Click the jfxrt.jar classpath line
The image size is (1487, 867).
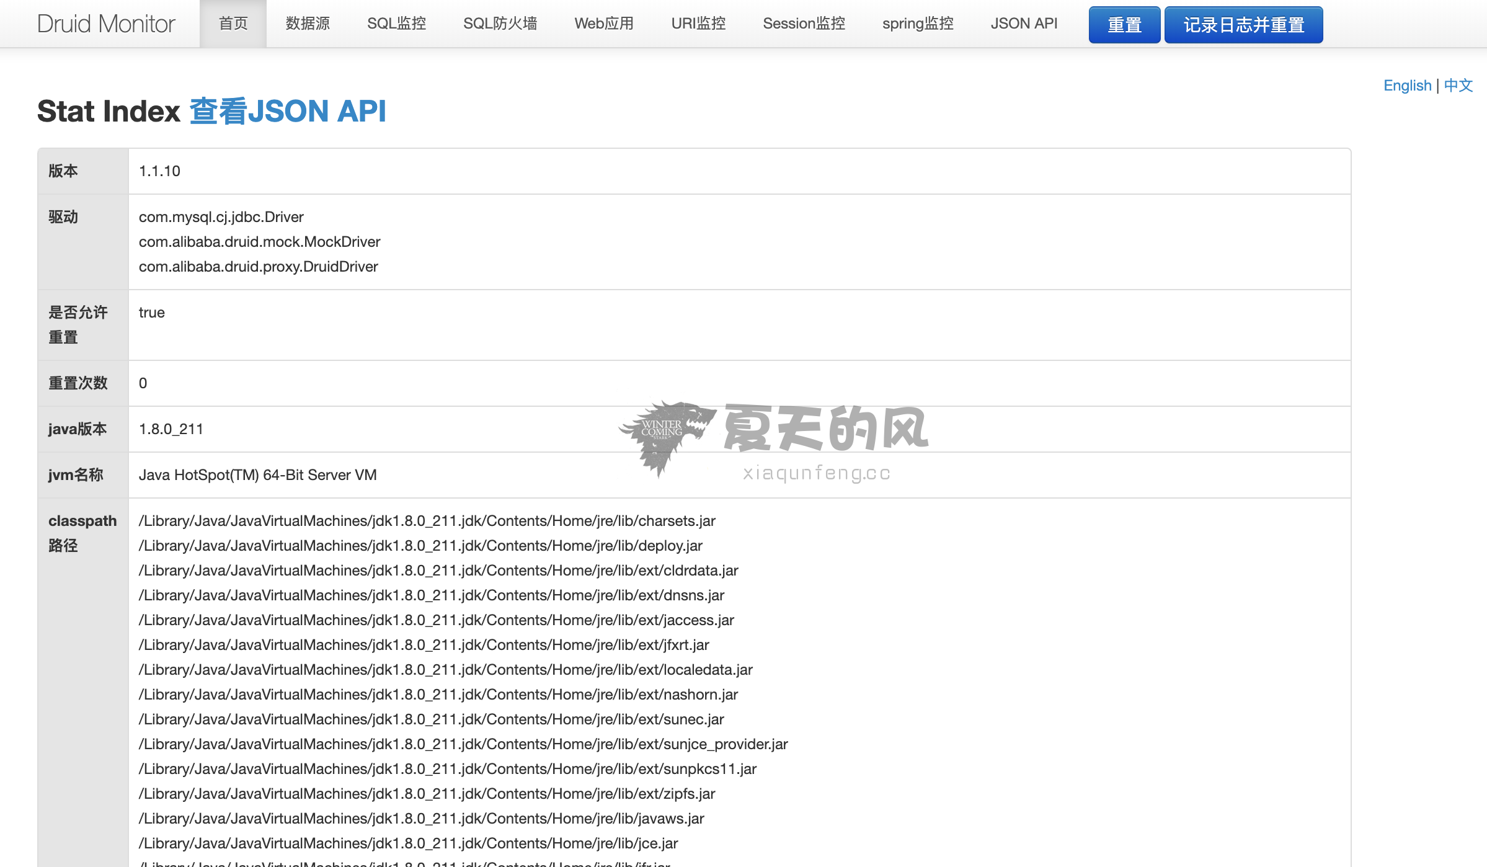pos(424,645)
